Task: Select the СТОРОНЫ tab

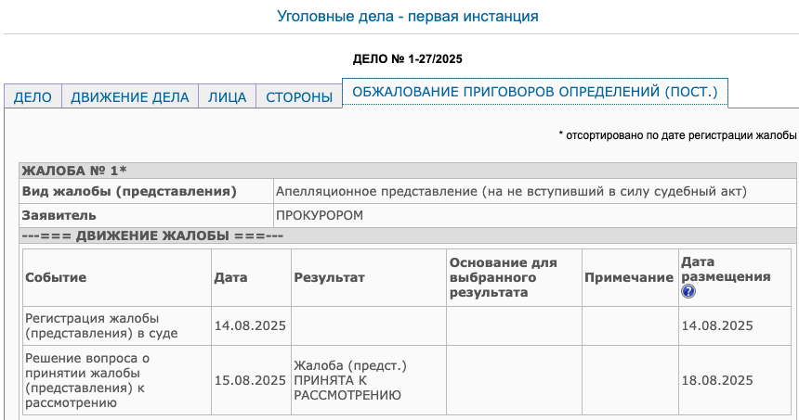Action: 299,96
